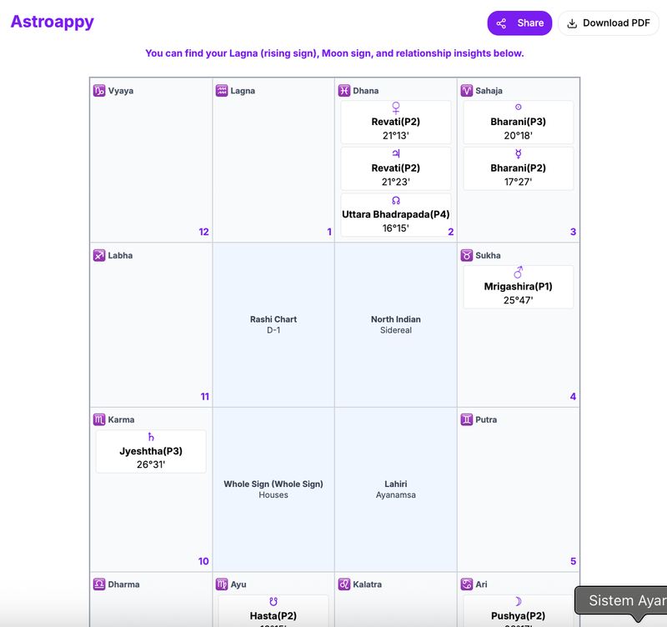Viewport: 667px width, 627px height.
Task: Click the Gemini sign icon in Putra
Action: pyautogui.click(x=467, y=420)
